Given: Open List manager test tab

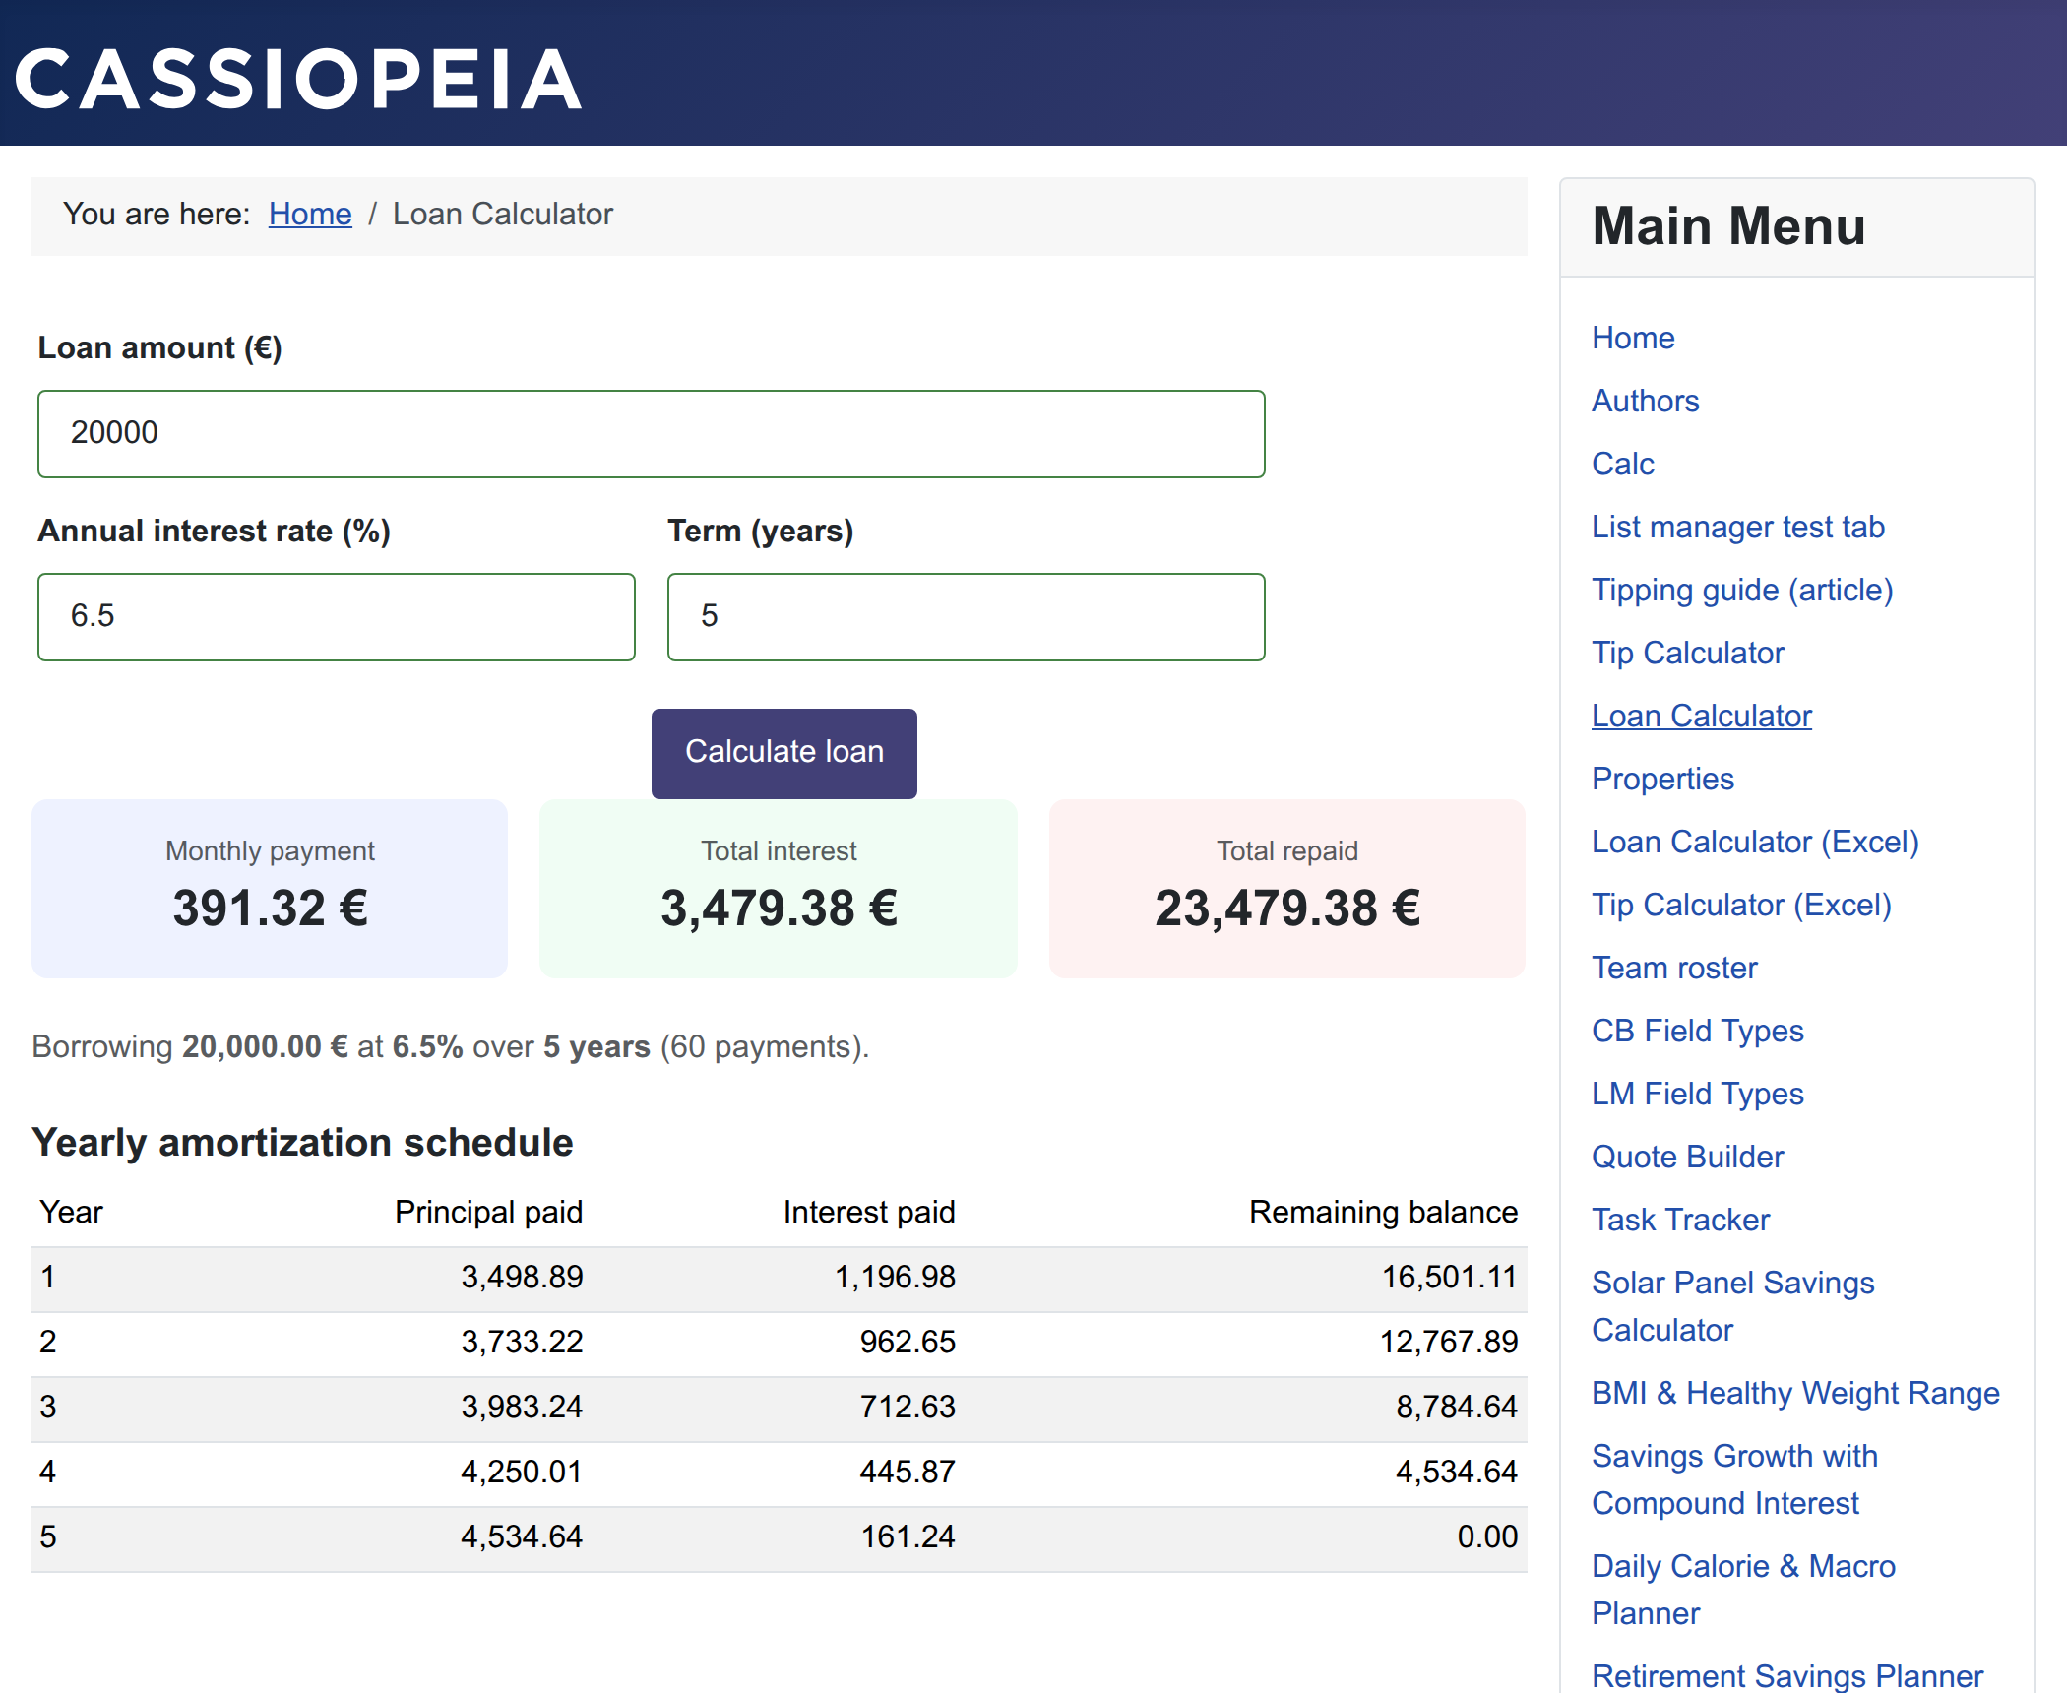Looking at the screenshot, I should (1738, 527).
